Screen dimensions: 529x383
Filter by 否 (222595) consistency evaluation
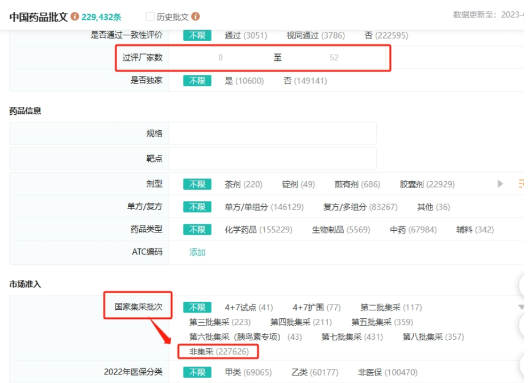tap(386, 35)
